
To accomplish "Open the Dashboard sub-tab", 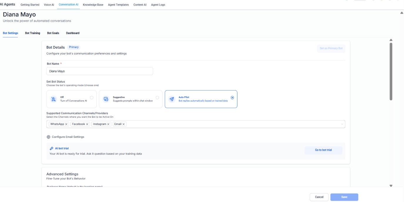I will [73, 33].
